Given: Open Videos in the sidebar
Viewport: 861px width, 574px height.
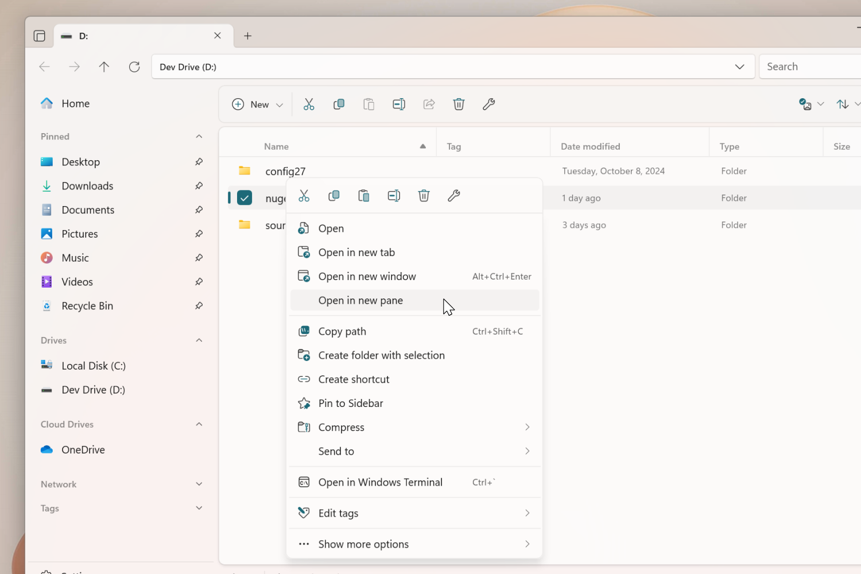Looking at the screenshot, I should pyautogui.click(x=122, y=282).
